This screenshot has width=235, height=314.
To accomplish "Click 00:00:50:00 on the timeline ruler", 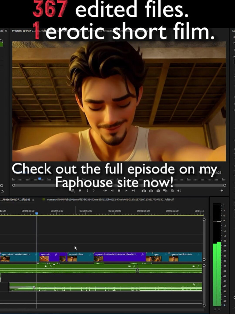I will point(57,211).
